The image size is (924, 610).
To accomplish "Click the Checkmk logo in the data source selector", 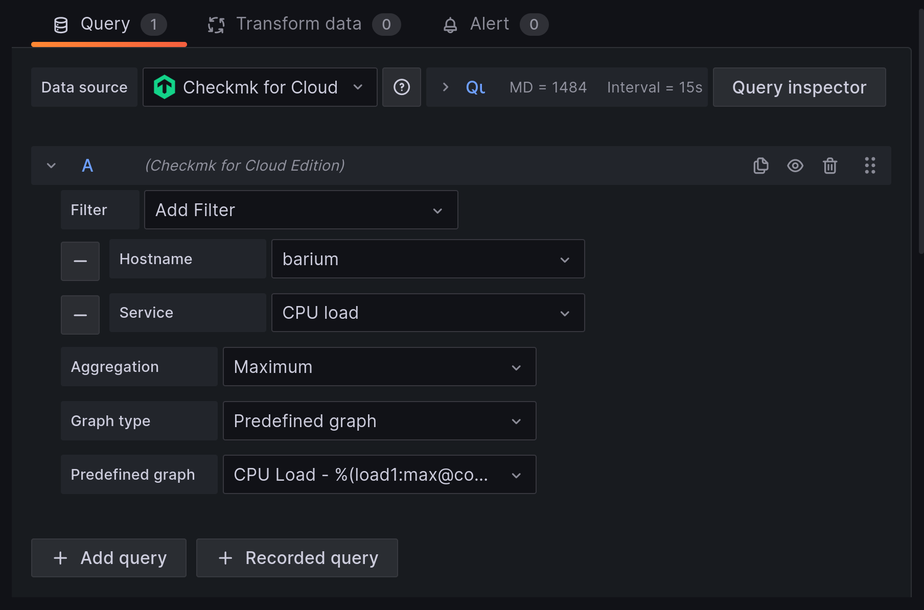I will (165, 87).
